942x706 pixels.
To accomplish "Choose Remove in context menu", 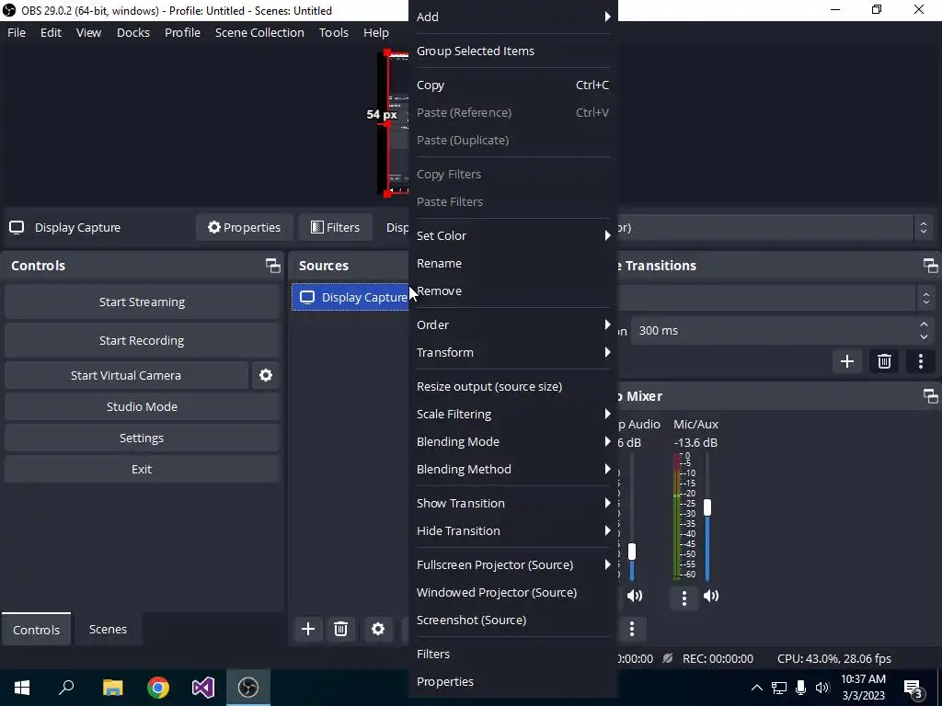I will click(513, 291).
